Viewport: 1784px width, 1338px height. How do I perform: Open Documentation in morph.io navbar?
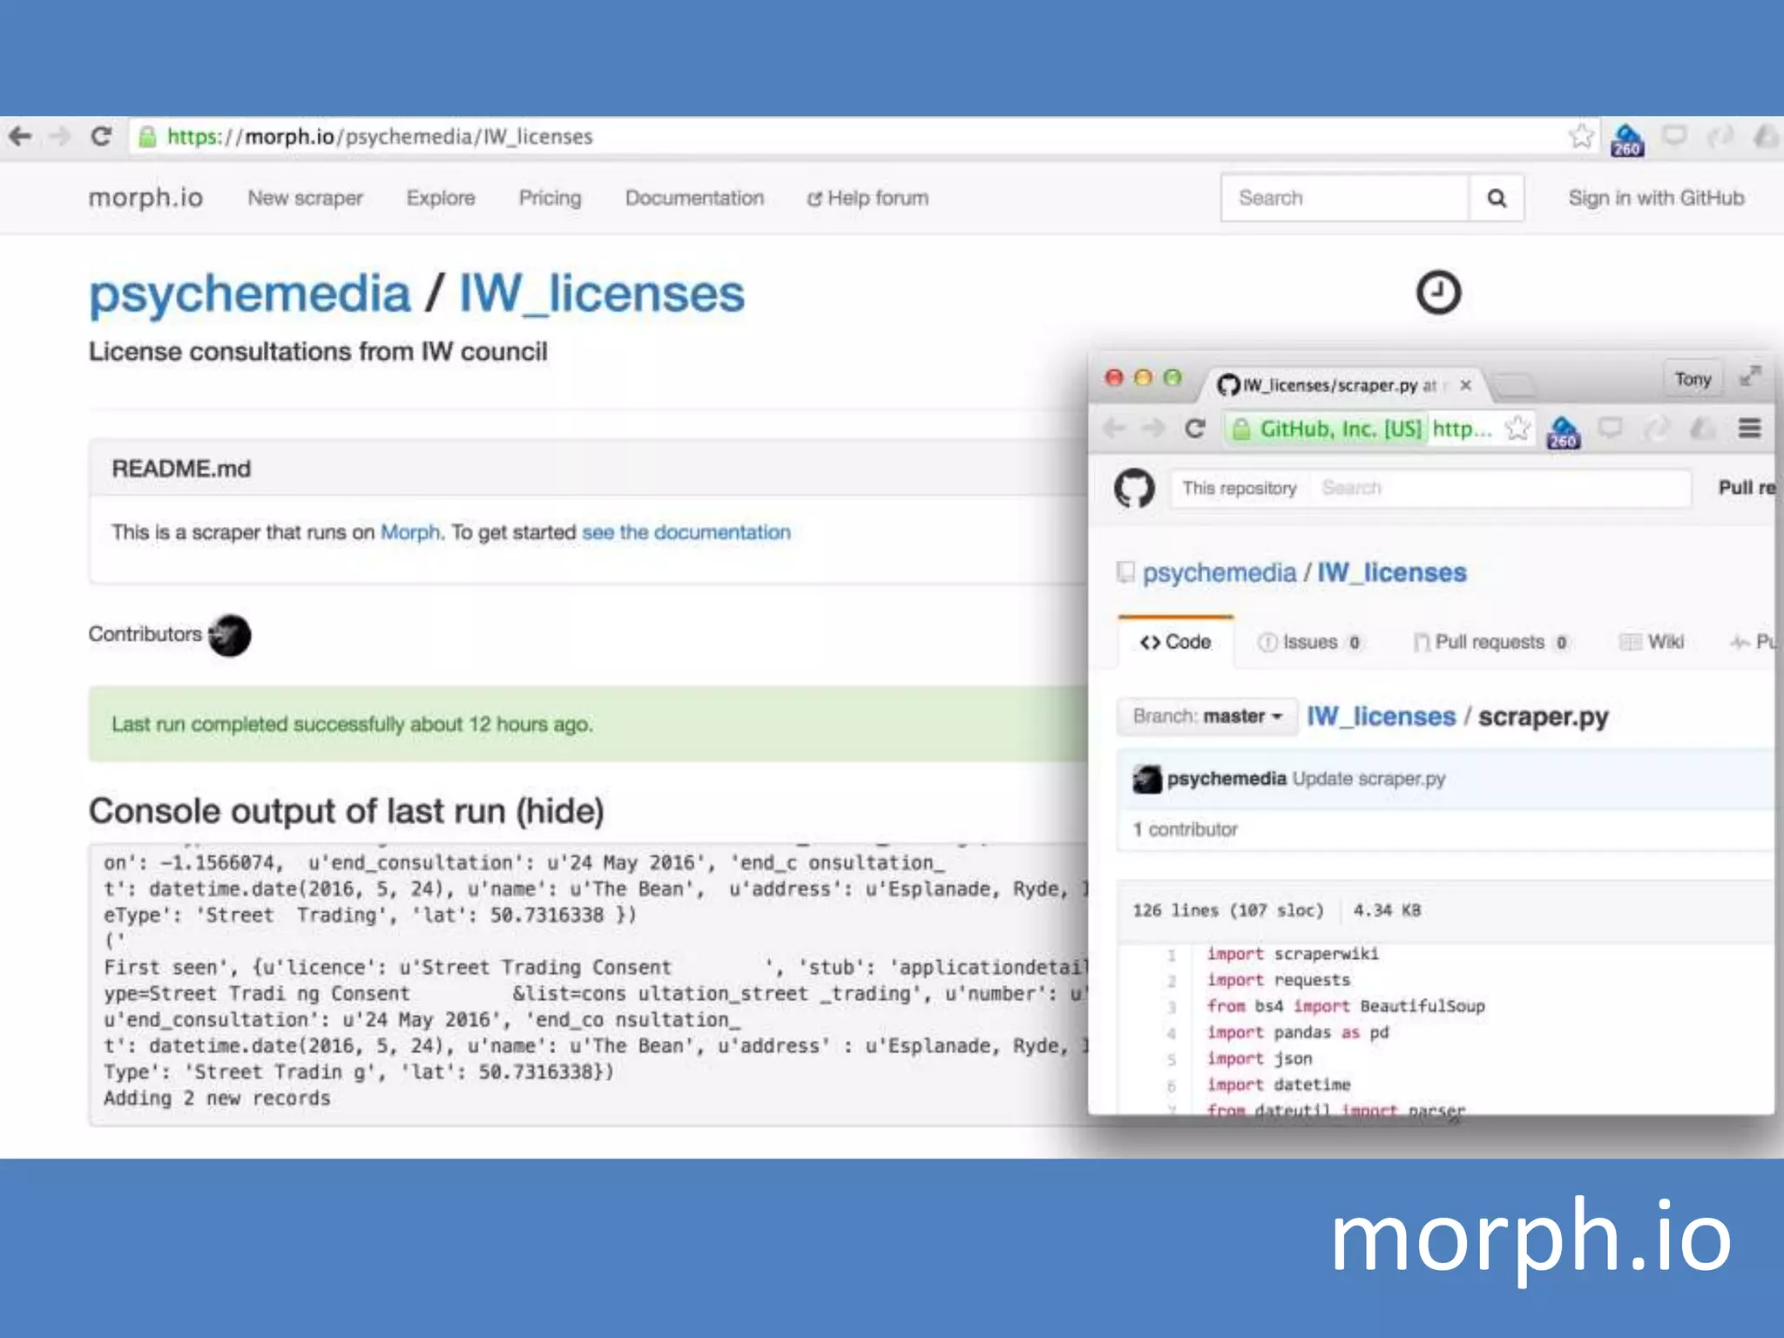694,198
